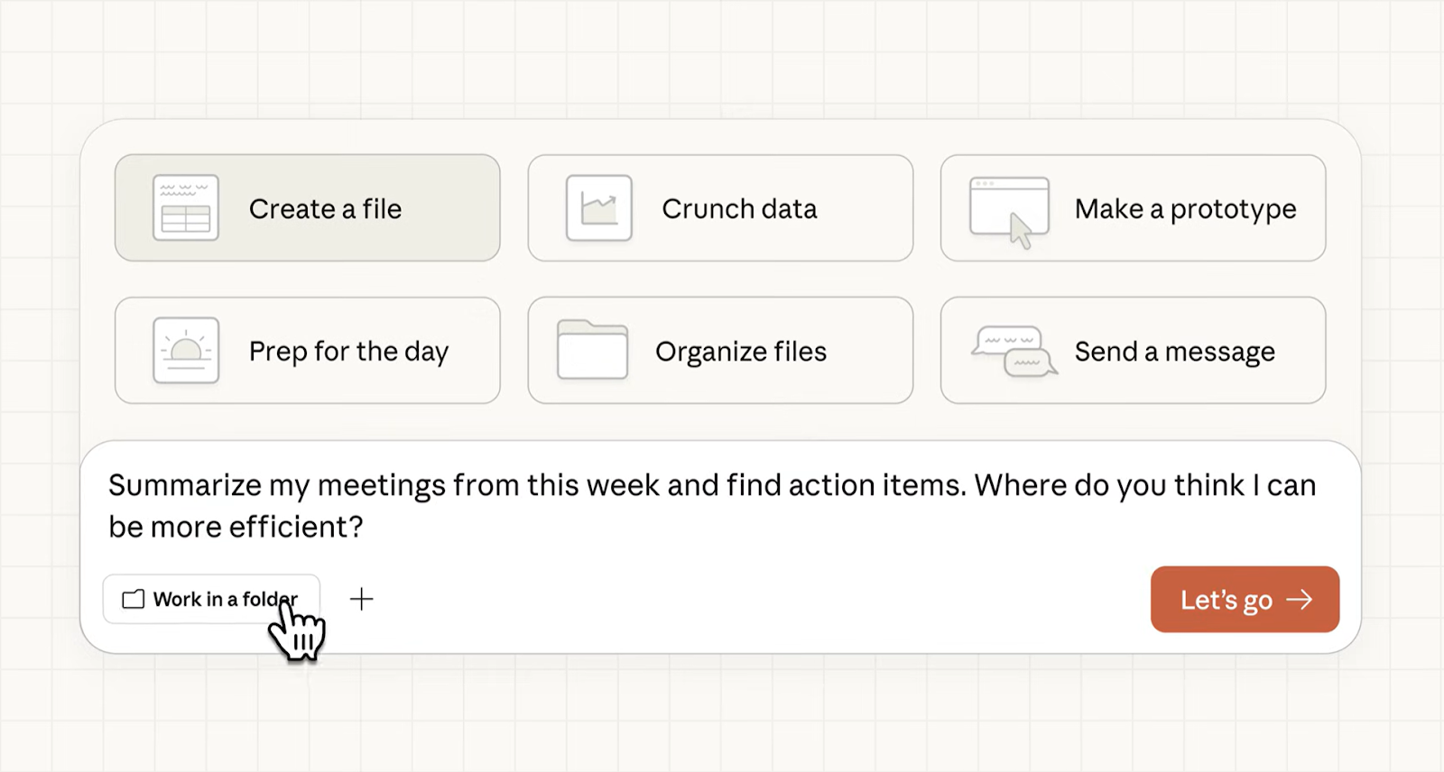Click the small folder icon in Work in a folder

coord(134,600)
